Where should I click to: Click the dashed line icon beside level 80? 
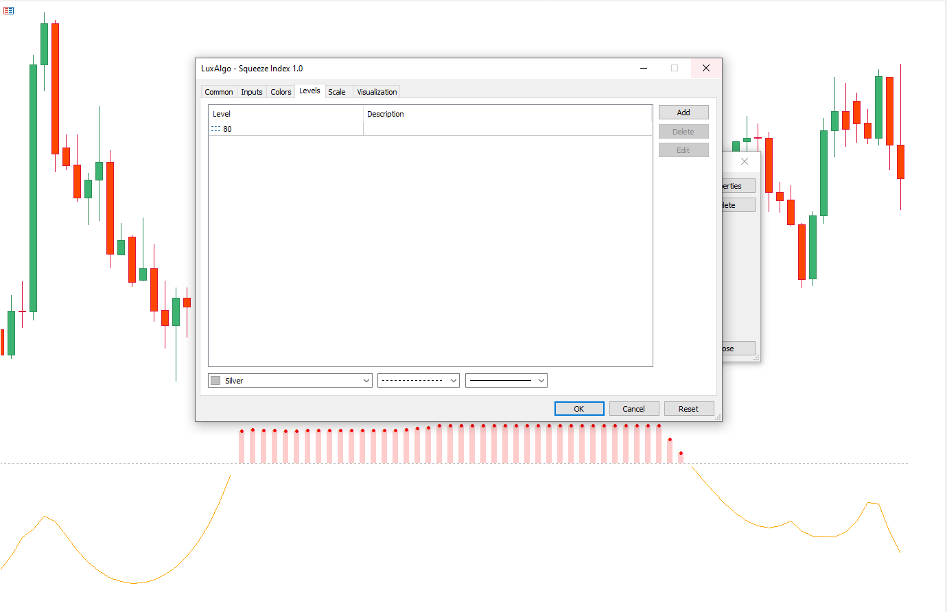click(x=215, y=129)
